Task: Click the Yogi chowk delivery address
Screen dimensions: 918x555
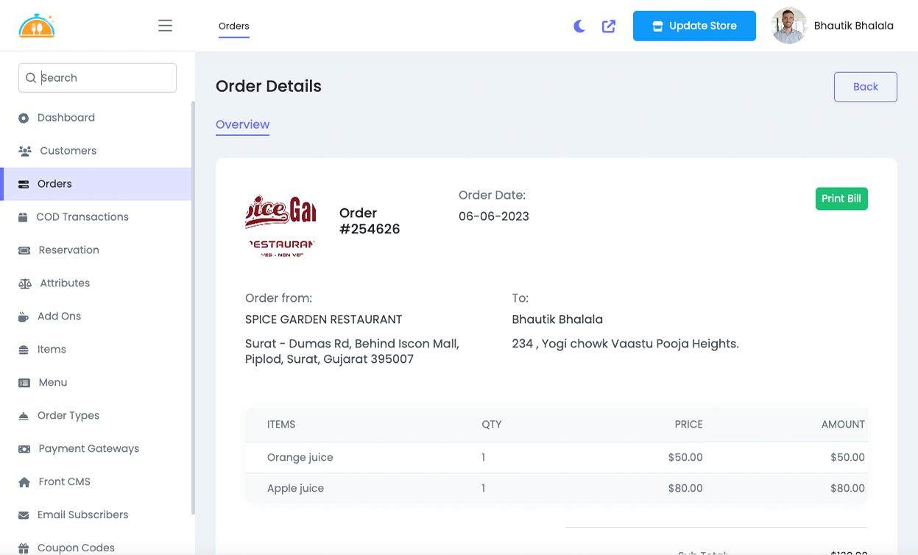Action: 625,344
